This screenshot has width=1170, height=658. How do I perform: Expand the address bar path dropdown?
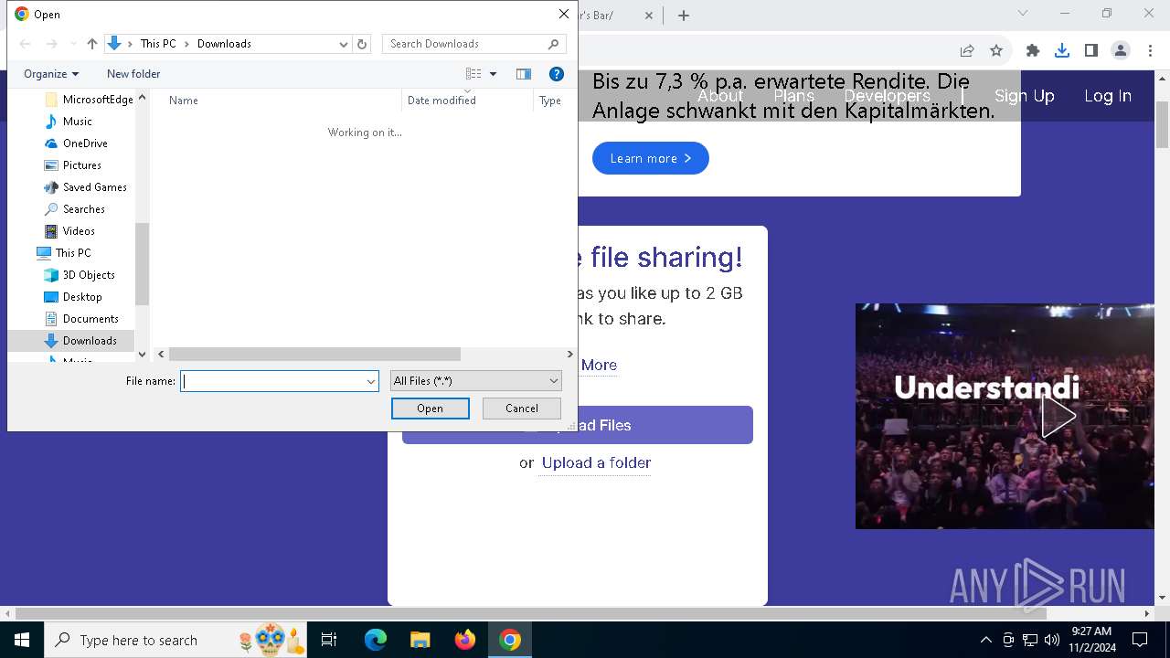[344, 44]
